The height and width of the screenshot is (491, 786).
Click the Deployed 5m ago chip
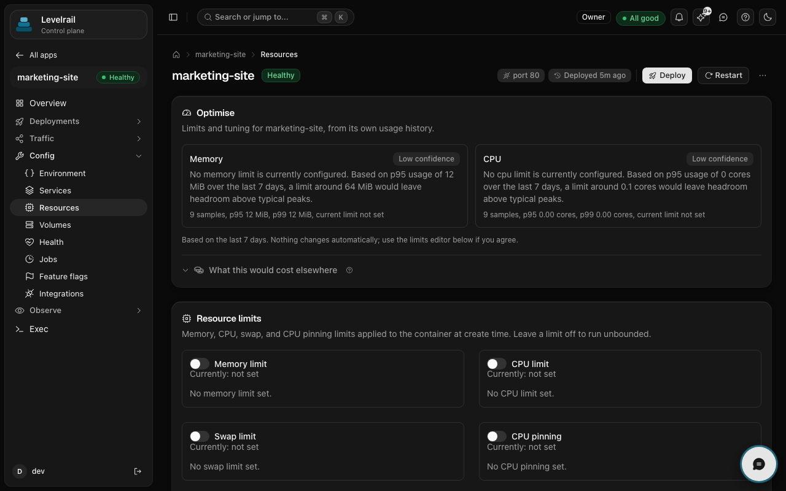(589, 75)
